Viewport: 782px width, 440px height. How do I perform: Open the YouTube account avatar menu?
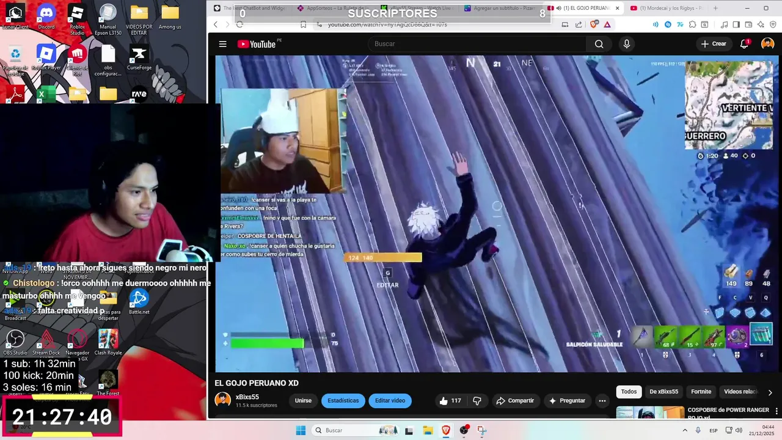(767, 44)
